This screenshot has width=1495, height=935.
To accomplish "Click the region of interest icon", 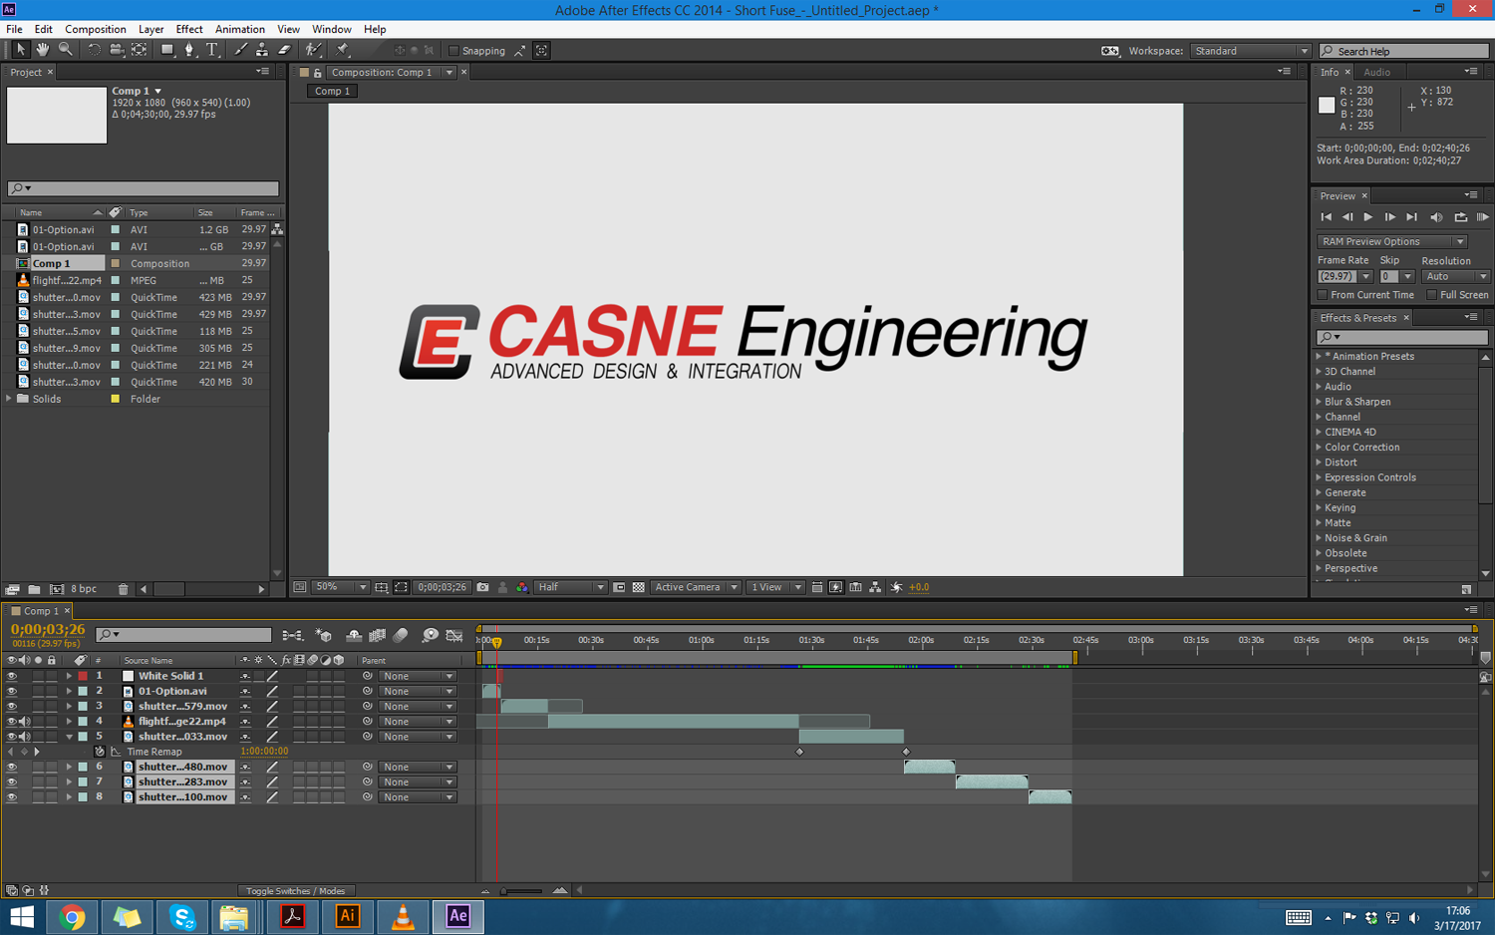I will click(x=401, y=588).
